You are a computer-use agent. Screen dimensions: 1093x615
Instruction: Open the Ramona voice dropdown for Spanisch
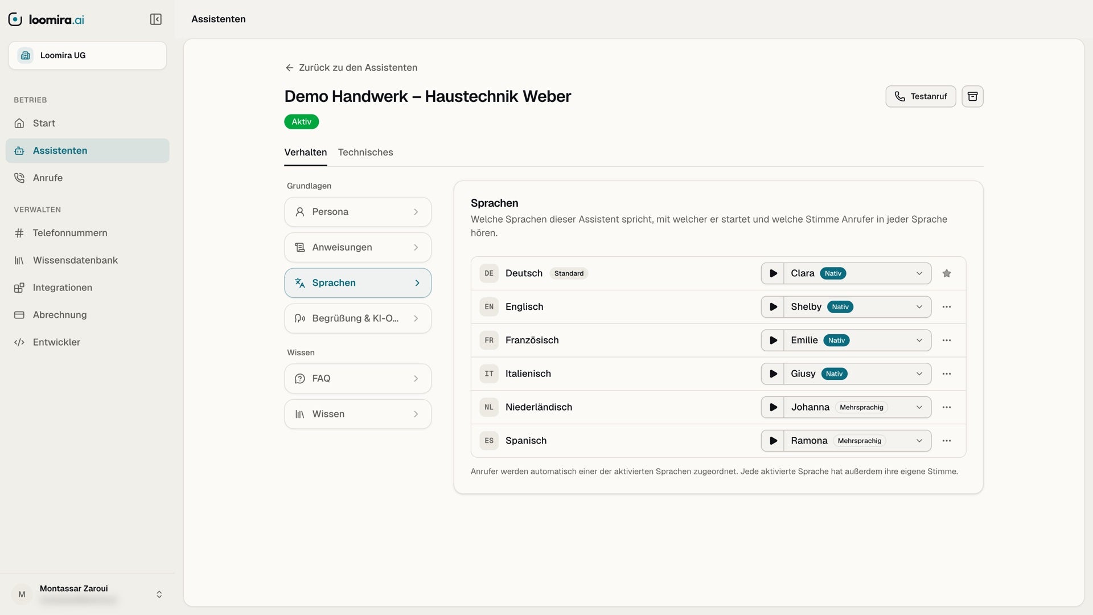coord(857,441)
